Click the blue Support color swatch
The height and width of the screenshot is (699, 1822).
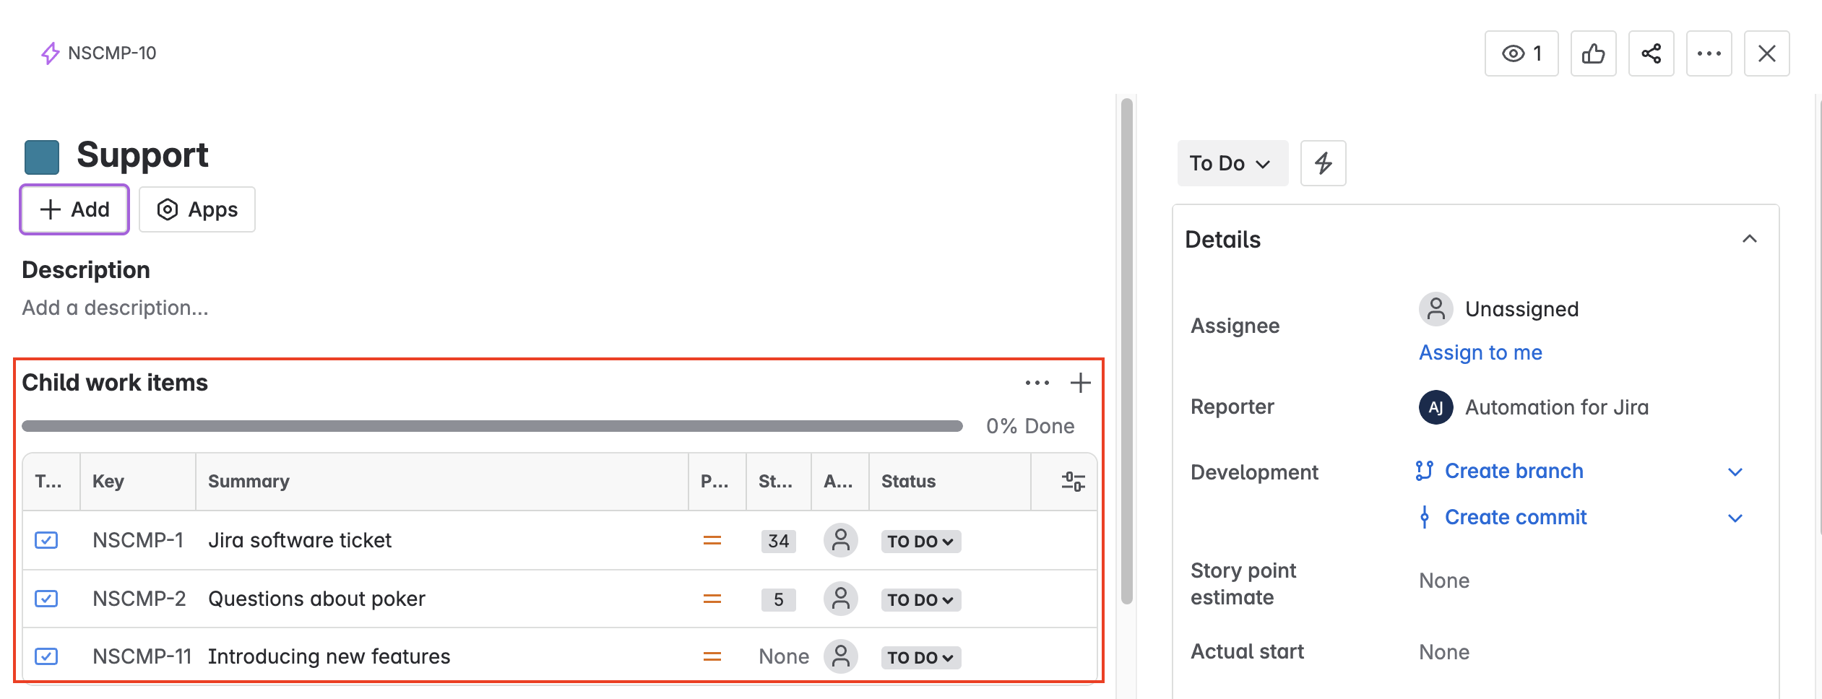coord(42,157)
